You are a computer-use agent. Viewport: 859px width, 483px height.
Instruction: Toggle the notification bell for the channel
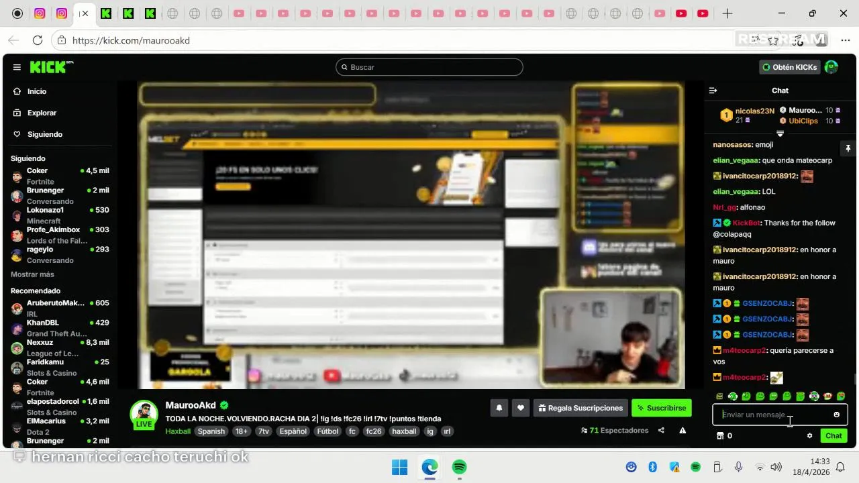coord(499,408)
